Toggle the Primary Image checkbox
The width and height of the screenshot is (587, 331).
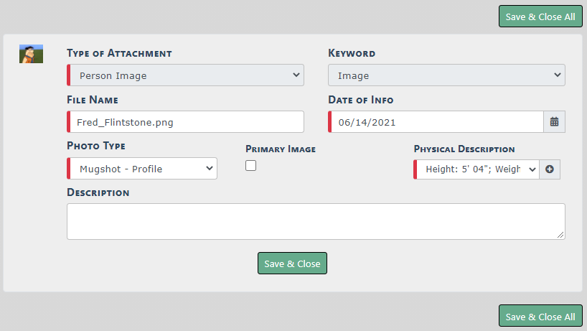click(x=250, y=166)
